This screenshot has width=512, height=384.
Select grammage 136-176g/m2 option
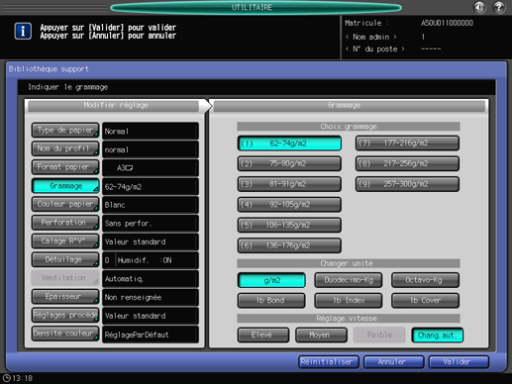289,245
